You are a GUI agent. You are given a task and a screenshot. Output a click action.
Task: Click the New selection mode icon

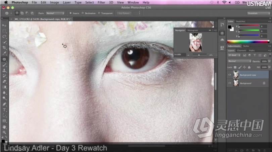[x=17, y=13]
